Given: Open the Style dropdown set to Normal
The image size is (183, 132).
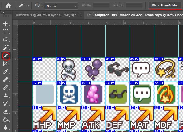Looking at the screenshot, I should pos(61,6).
